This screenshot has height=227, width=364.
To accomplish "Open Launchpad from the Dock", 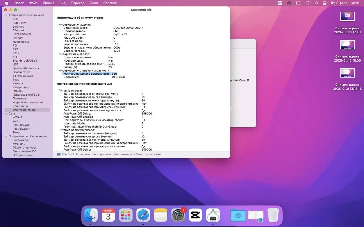I will pyautogui.click(x=125, y=215).
